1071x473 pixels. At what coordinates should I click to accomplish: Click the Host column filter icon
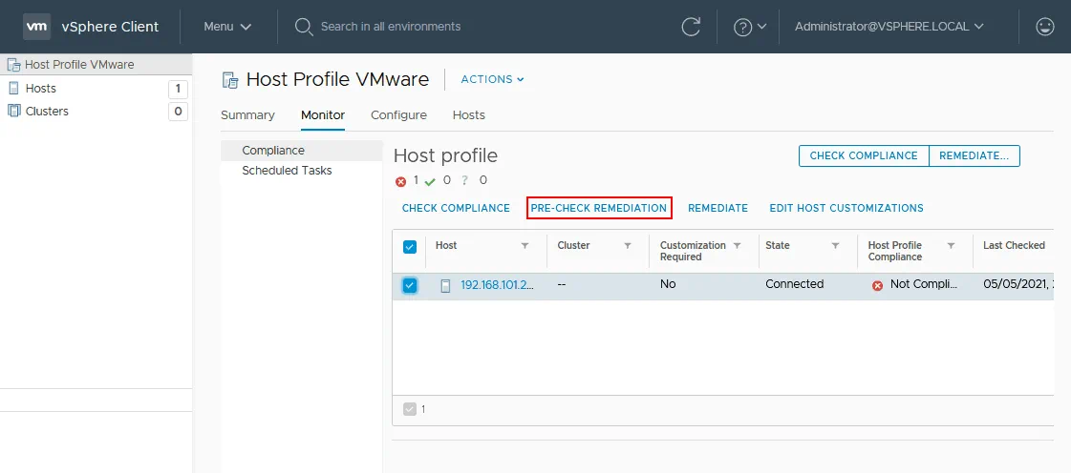[525, 246]
